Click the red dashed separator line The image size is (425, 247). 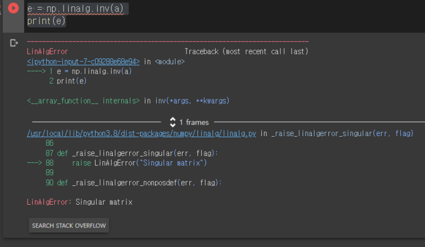coord(168,42)
